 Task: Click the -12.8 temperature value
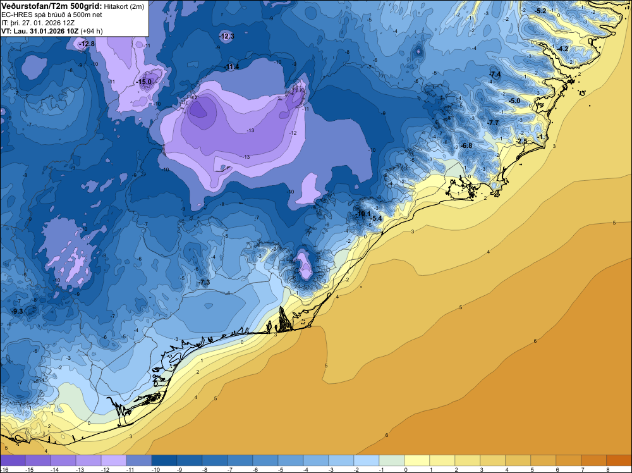pyautogui.click(x=87, y=44)
